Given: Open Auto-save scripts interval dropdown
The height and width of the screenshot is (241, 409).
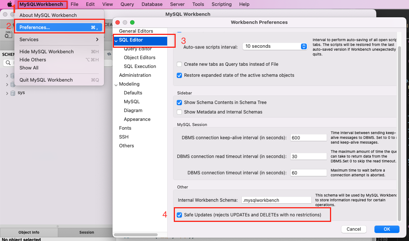Looking at the screenshot, I should pyautogui.click(x=275, y=46).
